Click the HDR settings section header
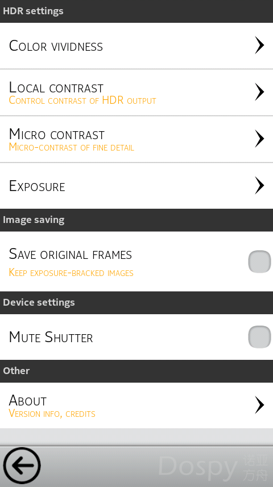This screenshot has width=273, height=487. [136, 11]
